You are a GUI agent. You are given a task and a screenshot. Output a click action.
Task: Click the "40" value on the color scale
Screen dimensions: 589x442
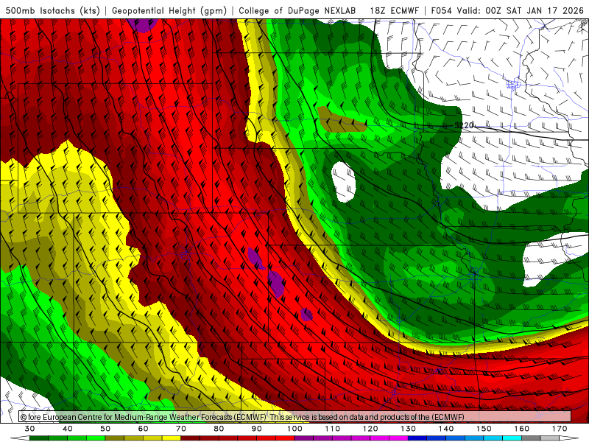click(x=68, y=429)
